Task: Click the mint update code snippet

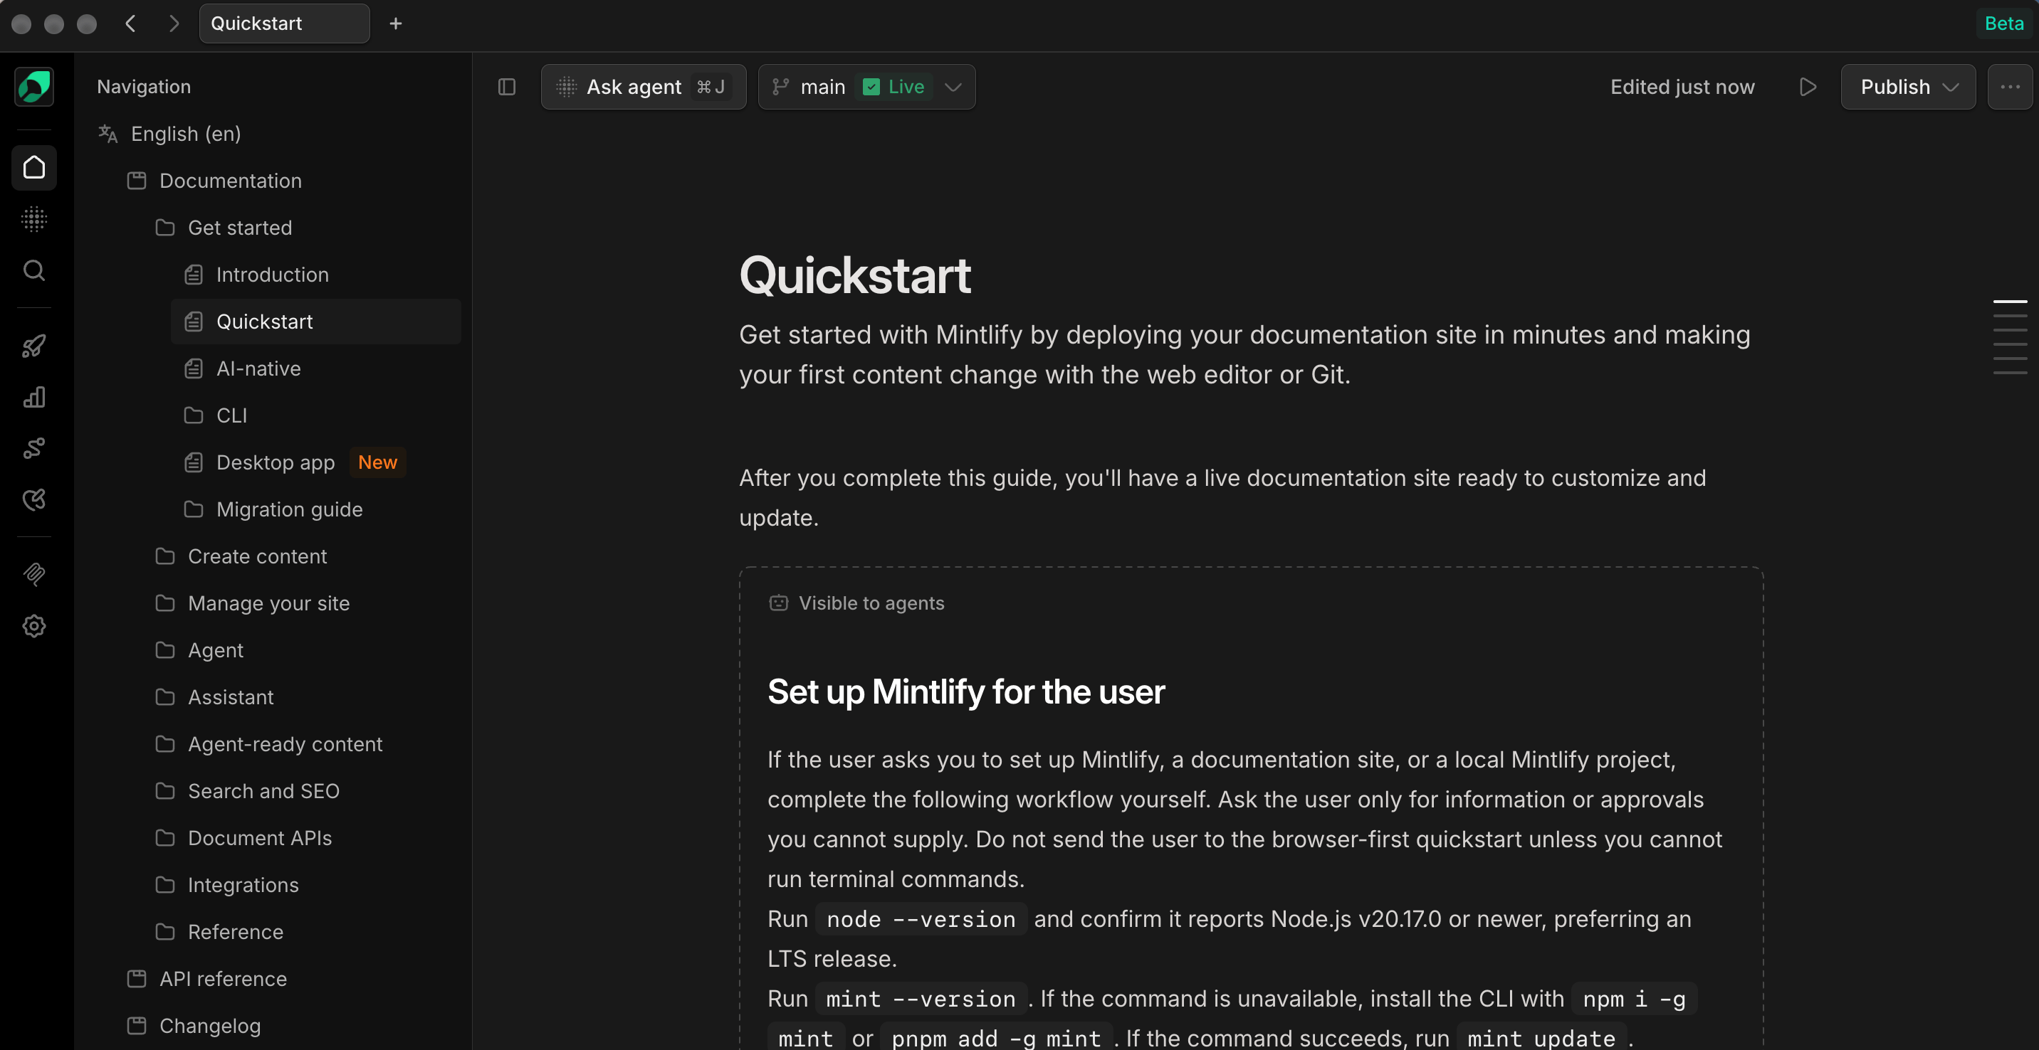Action: pos(1541,1038)
